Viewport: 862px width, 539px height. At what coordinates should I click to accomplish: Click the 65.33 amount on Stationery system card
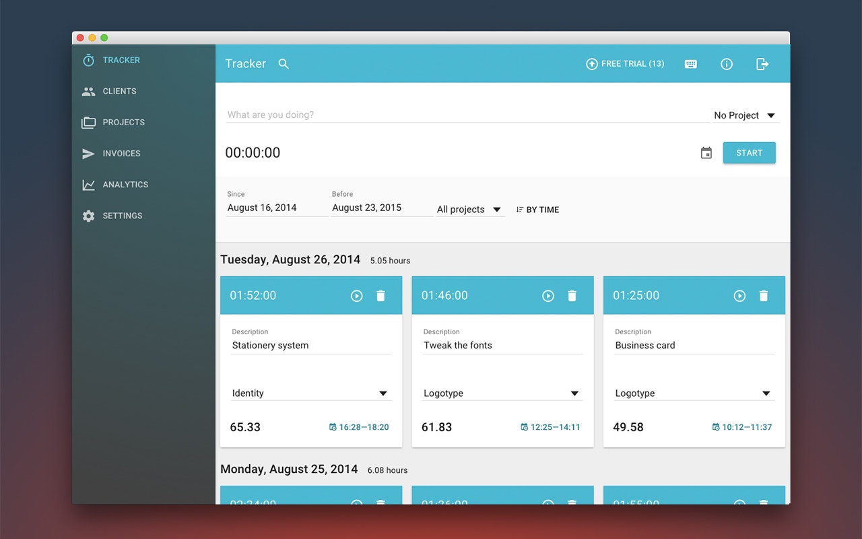click(x=245, y=427)
